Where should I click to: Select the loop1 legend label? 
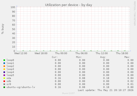point(10,63)
